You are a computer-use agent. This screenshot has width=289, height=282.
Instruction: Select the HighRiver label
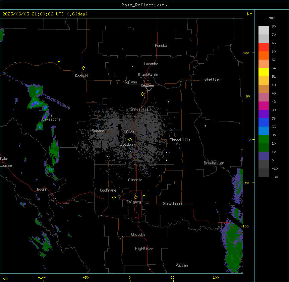[144, 249]
